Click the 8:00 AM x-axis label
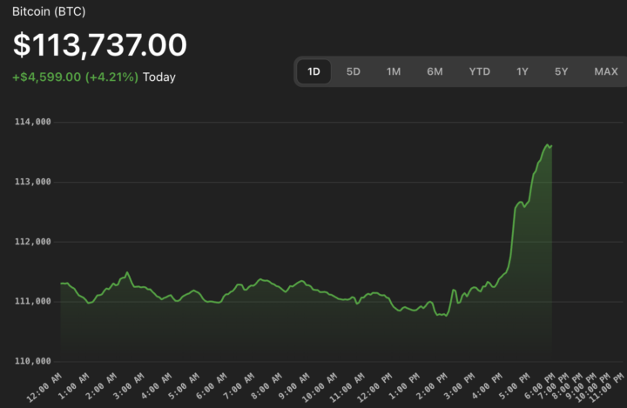The height and width of the screenshot is (408, 627). 267,386
